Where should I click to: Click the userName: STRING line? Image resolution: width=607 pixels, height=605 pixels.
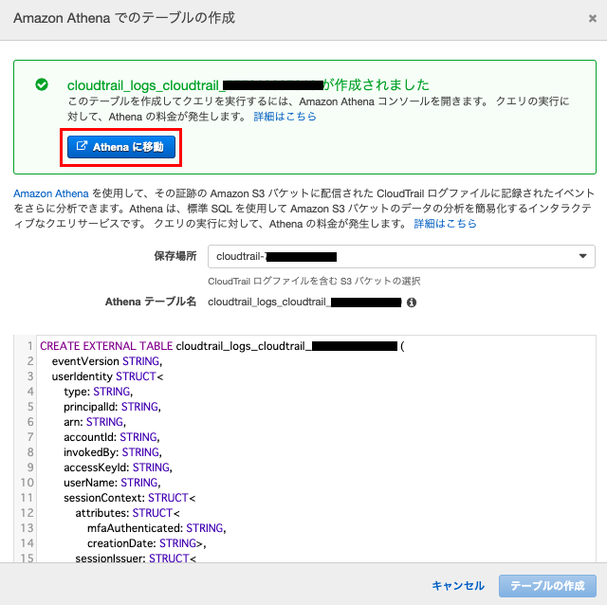click(x=112, y=483)
